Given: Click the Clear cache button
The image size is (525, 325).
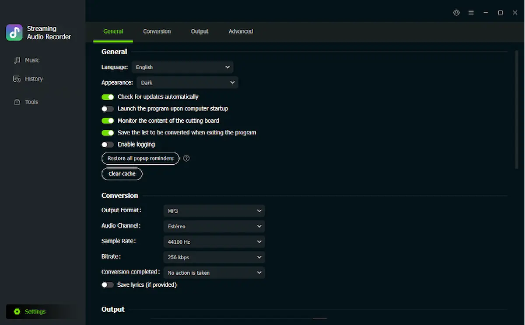Looking at the screenshot, I should 122,174.
